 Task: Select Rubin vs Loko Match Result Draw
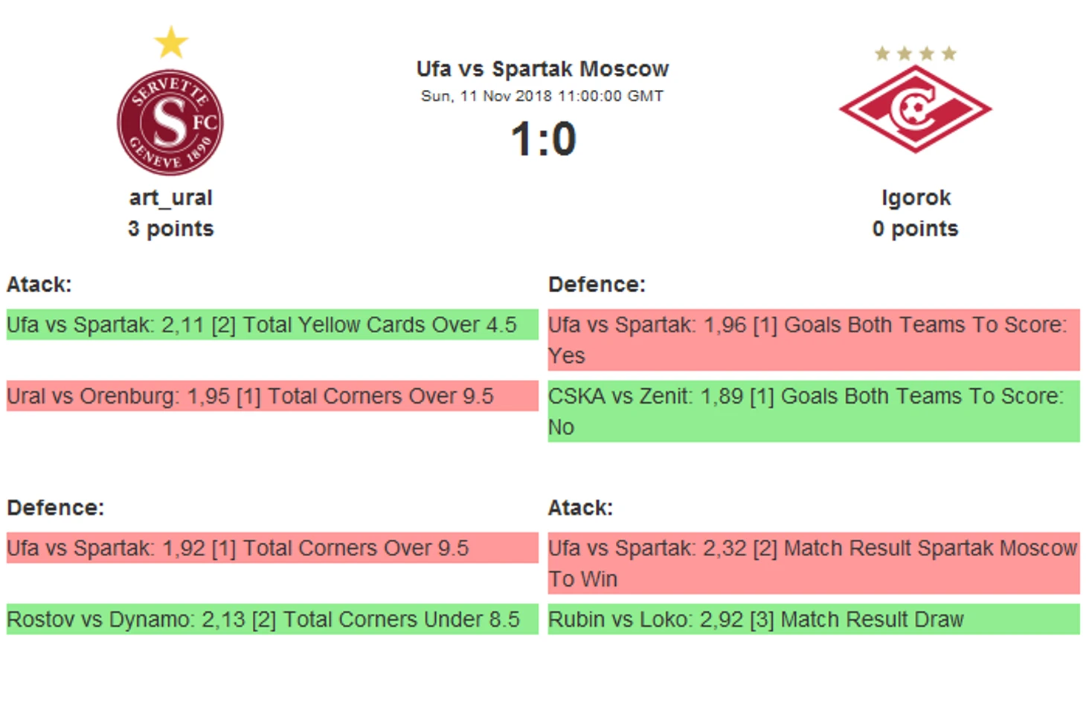click(x=814, y=619)
